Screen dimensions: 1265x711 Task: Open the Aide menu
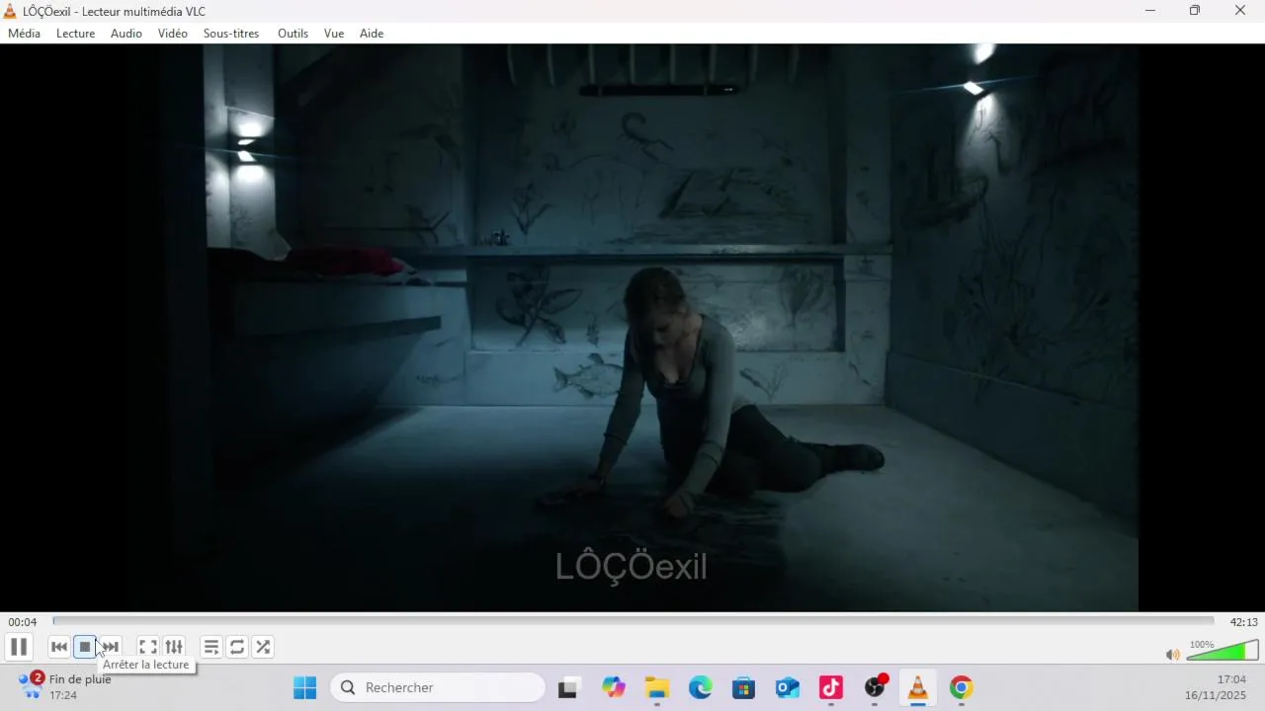(372, 34)
